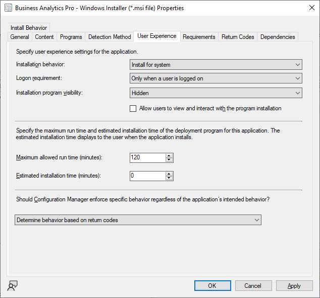The height and width of the screenshot is (298, 320).
Task: Switch to the Install Behavior tab
Action: click(29, 28)
